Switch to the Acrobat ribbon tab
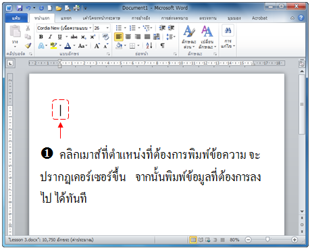Image resolution: width=310 pixels, height=248 pixels. (259, 18)
